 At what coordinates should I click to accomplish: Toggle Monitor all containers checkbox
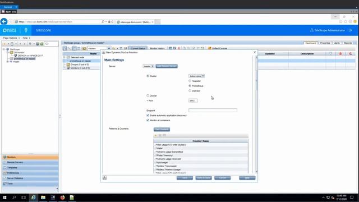pos(148,120)
